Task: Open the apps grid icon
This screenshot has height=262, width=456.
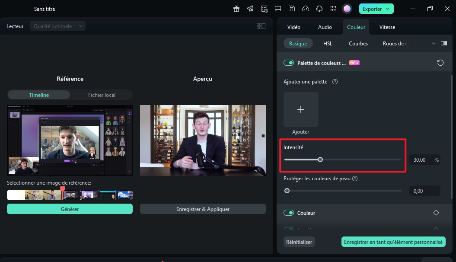Action: pos(333,9)
